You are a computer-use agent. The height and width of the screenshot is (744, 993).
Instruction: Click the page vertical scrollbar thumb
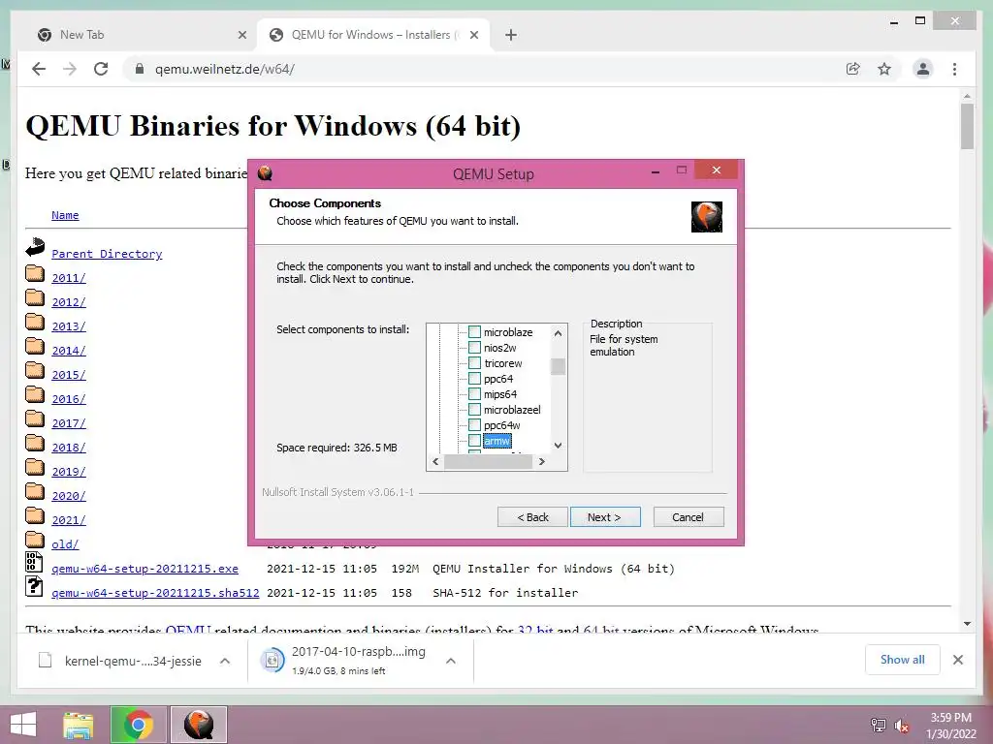pos(967,127)
